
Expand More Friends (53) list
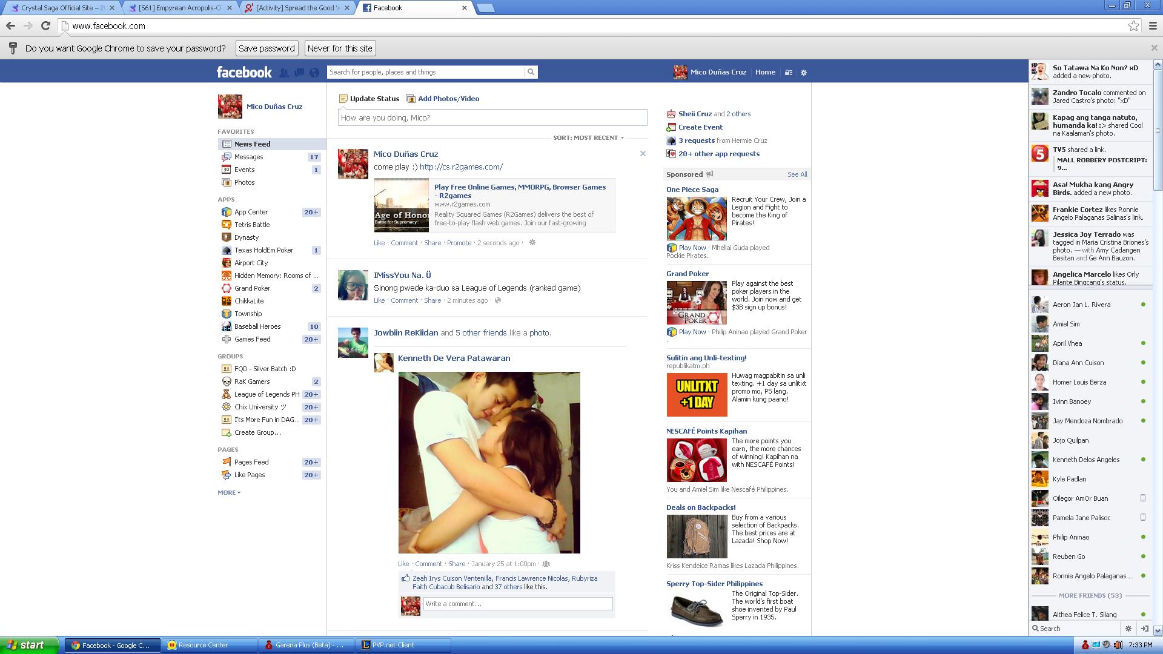point(1090,596)
